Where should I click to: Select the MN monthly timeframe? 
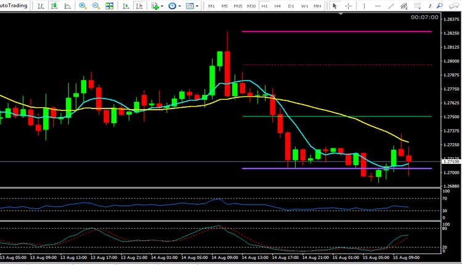[x=317, y=6]
